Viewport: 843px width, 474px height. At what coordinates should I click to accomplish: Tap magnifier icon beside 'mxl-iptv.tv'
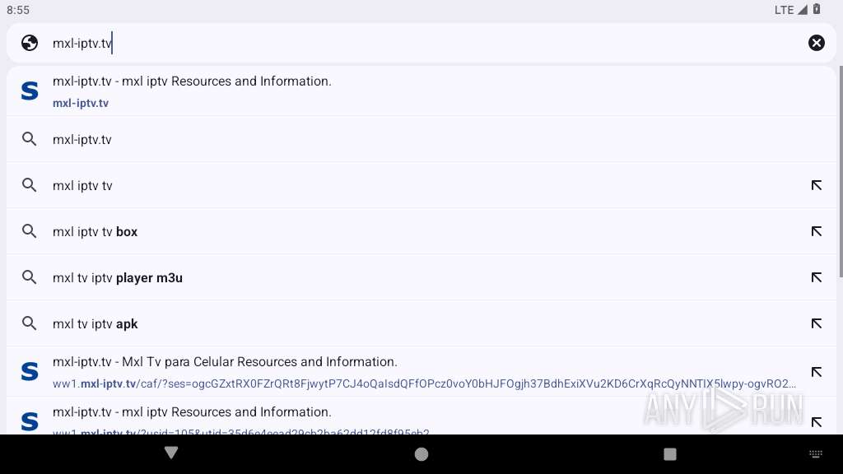coord(29,139)
